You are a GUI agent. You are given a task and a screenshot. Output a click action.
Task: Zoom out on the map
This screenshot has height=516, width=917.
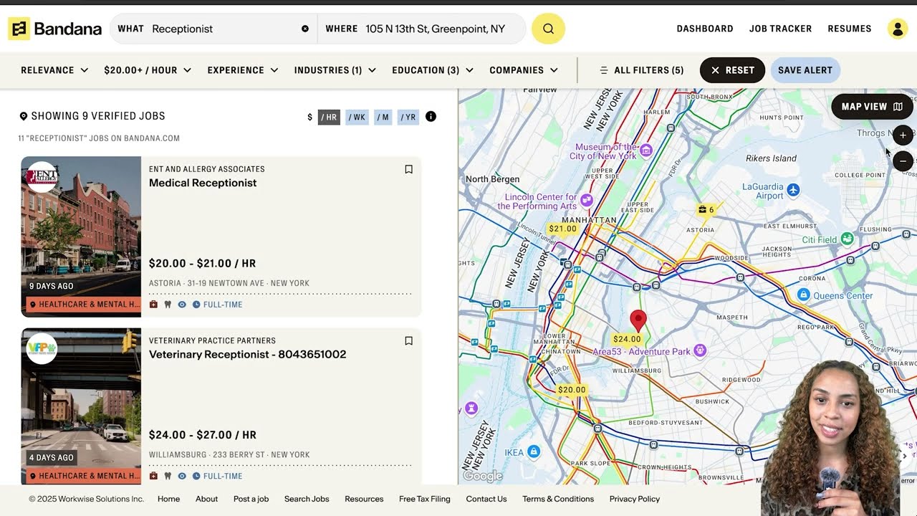click(903, 161)
